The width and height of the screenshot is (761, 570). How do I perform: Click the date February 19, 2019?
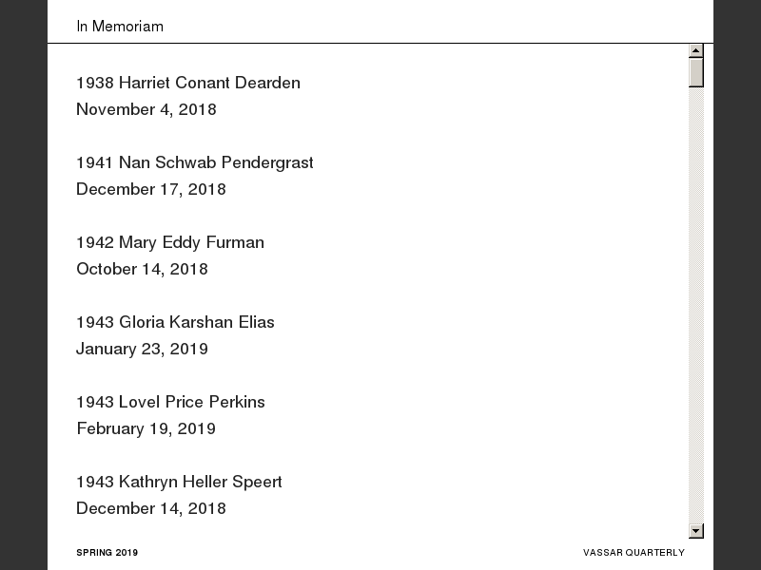(146, 428)
